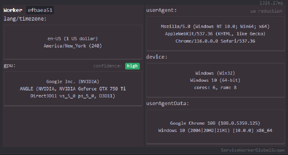Click the lang/timezone section label
Viewport: 288px width, 155px height.
click(x=25, y=19)
